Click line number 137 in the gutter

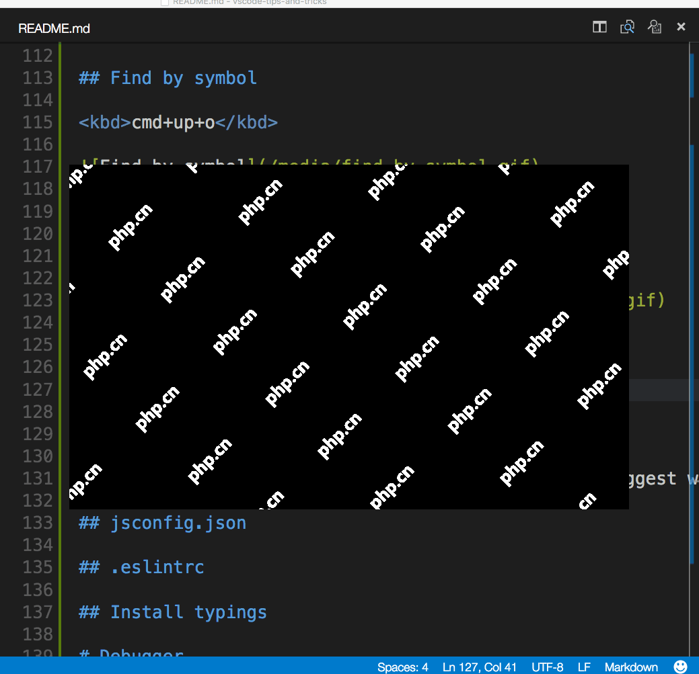point(38,612)
